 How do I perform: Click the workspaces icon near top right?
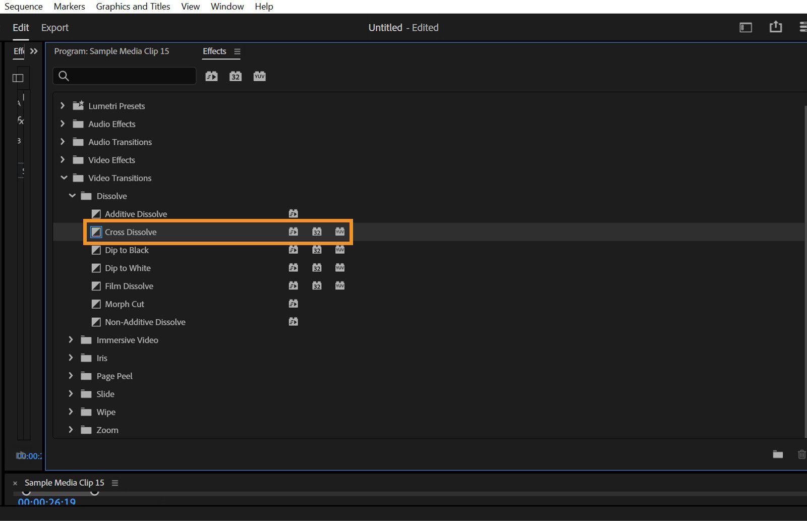(745, 27)
